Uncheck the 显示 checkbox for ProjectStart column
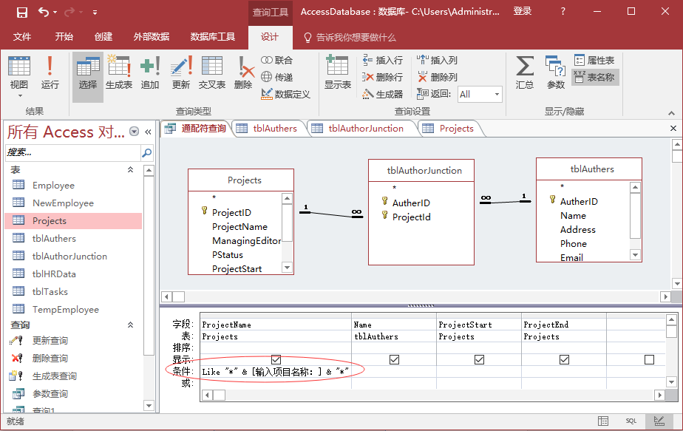 coord(479,360)
